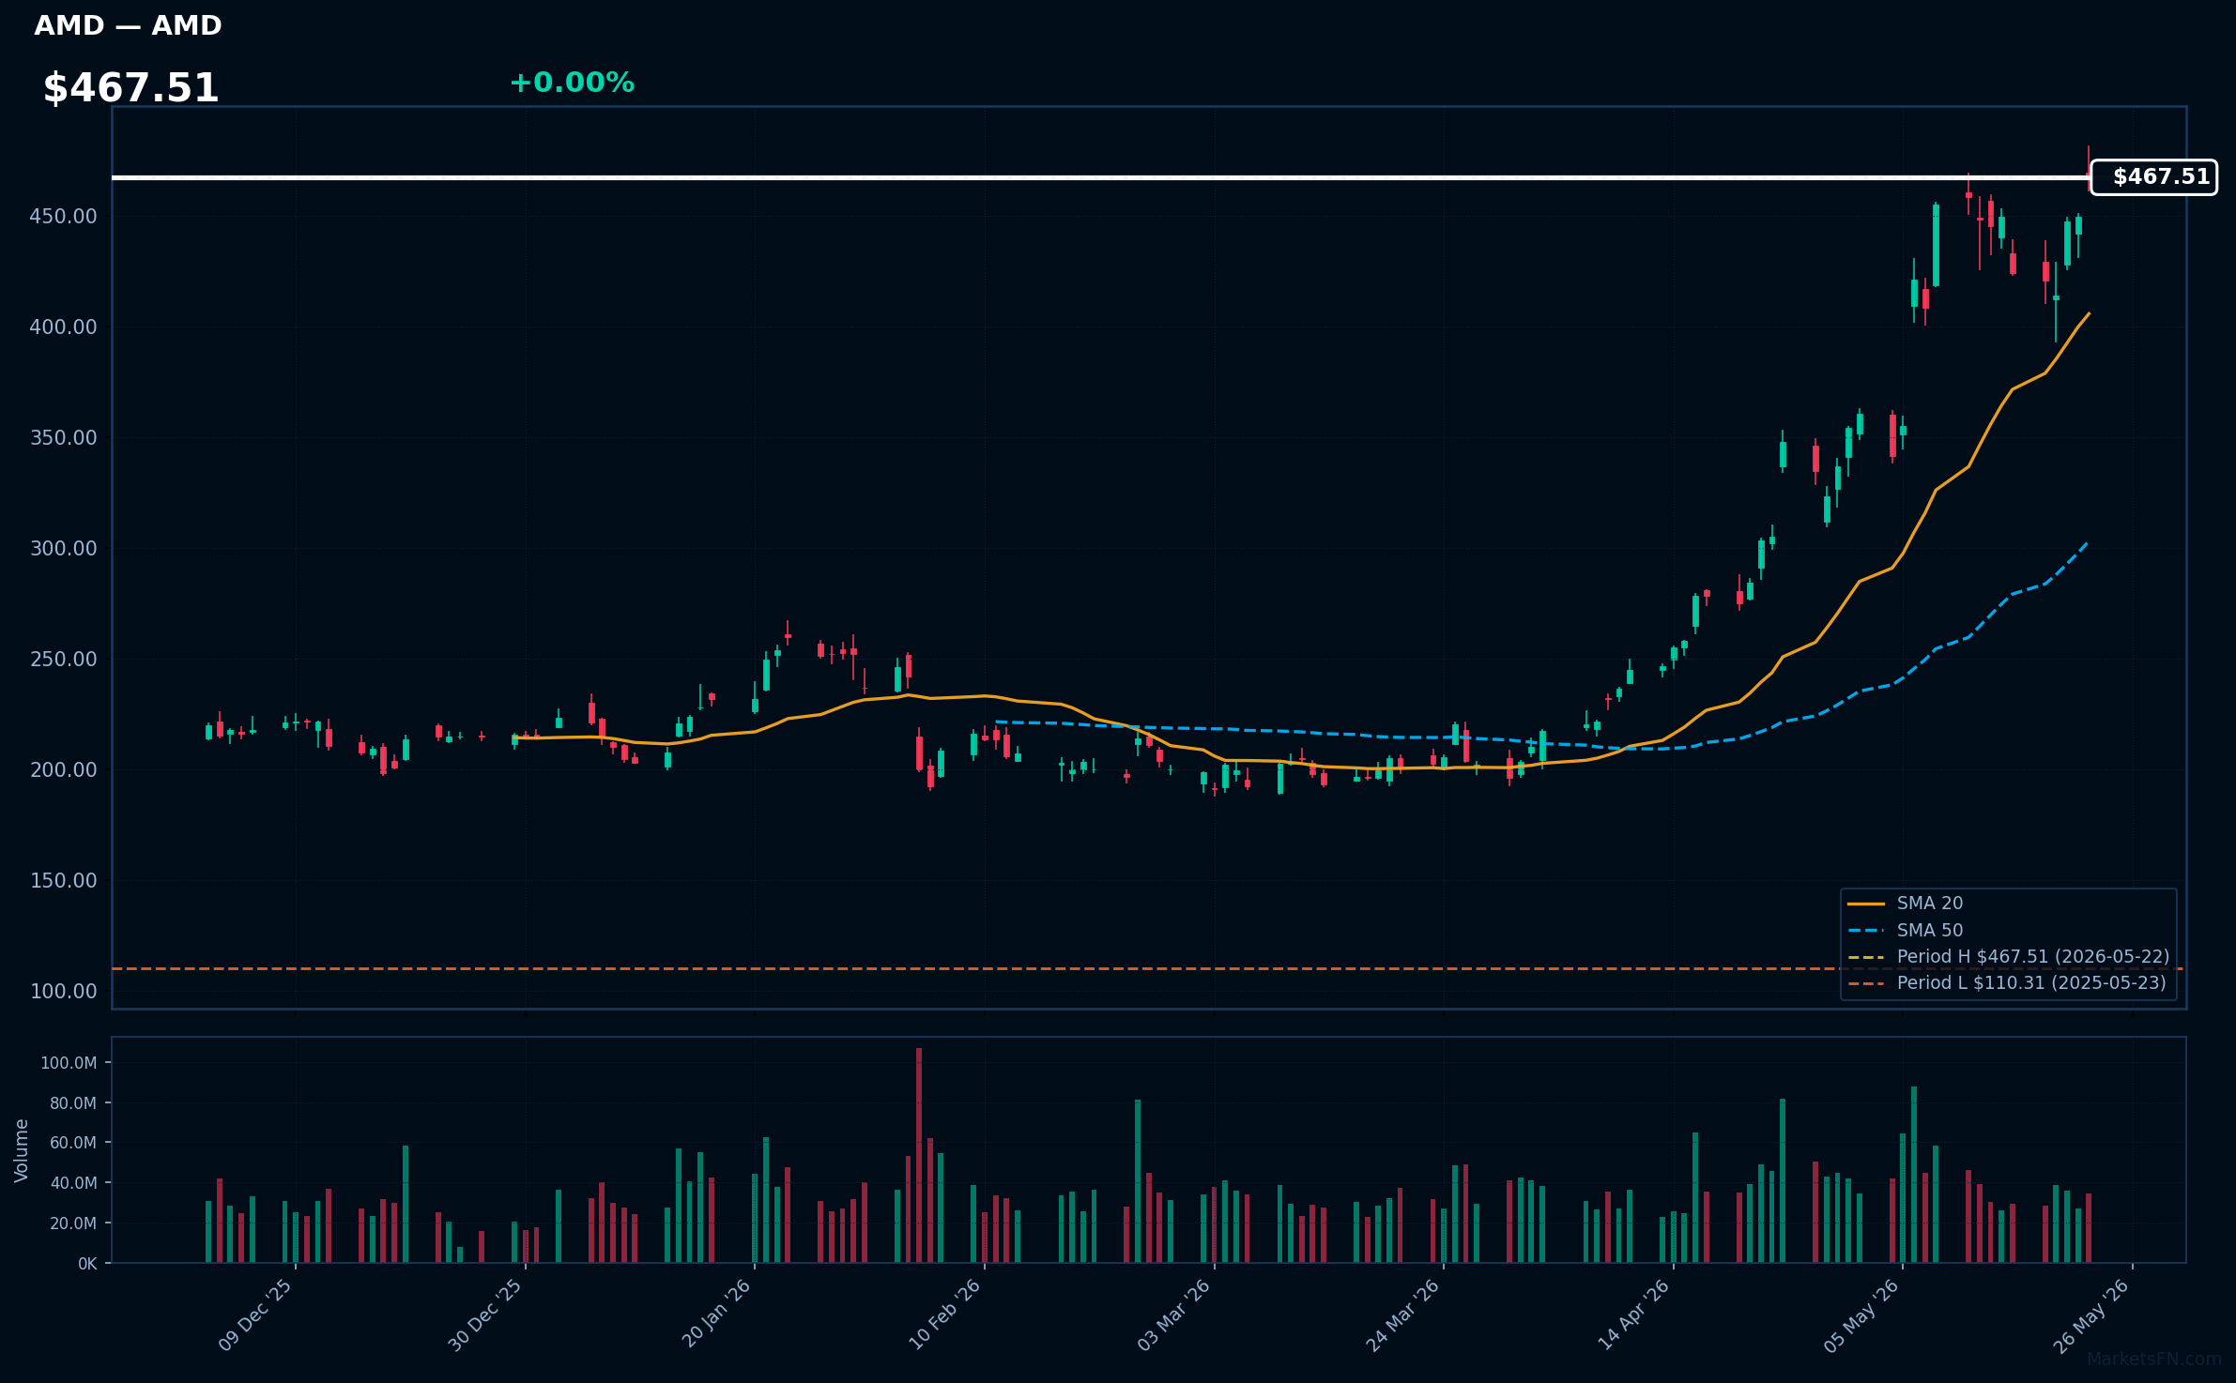Click the large $467.51 price header
This screenshot has height=1383, width=2236.
pyautogui.click(x=130, y=88)
